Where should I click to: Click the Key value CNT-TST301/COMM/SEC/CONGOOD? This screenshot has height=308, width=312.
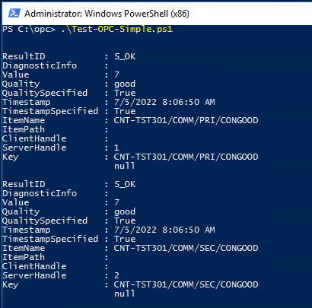(x=186, y=284)
